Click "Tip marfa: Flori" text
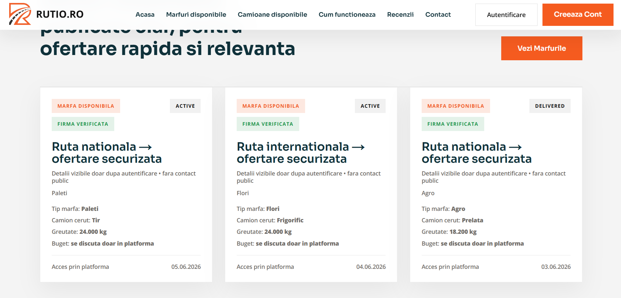 click(258, 209)
